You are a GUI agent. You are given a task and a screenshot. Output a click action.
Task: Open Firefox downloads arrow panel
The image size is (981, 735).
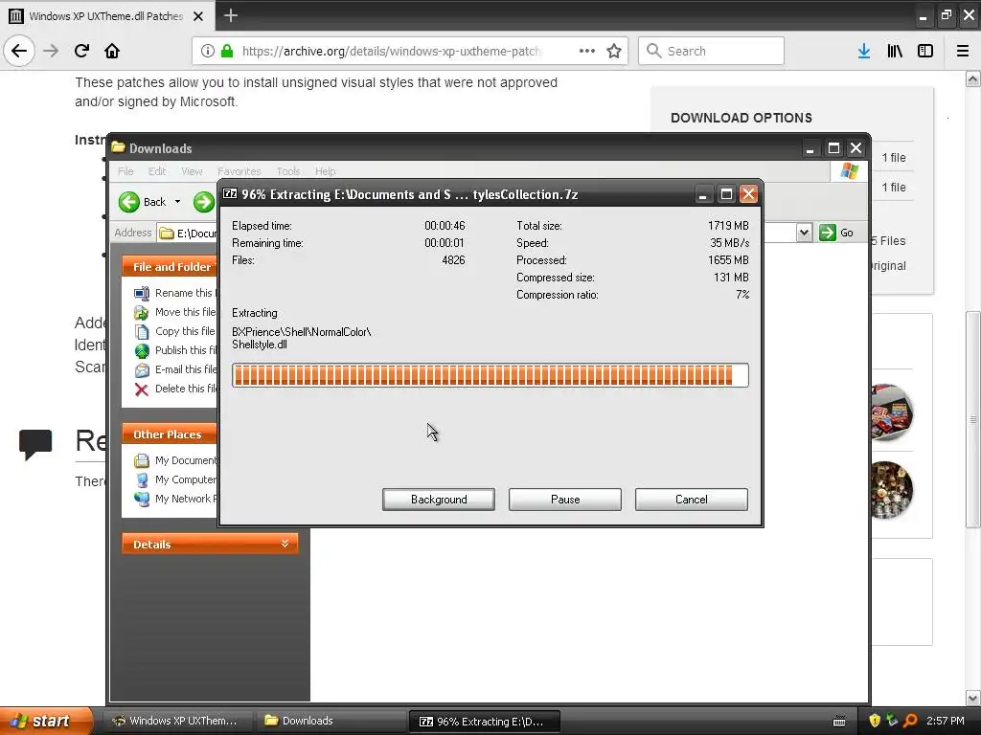[x=863, y=51]
